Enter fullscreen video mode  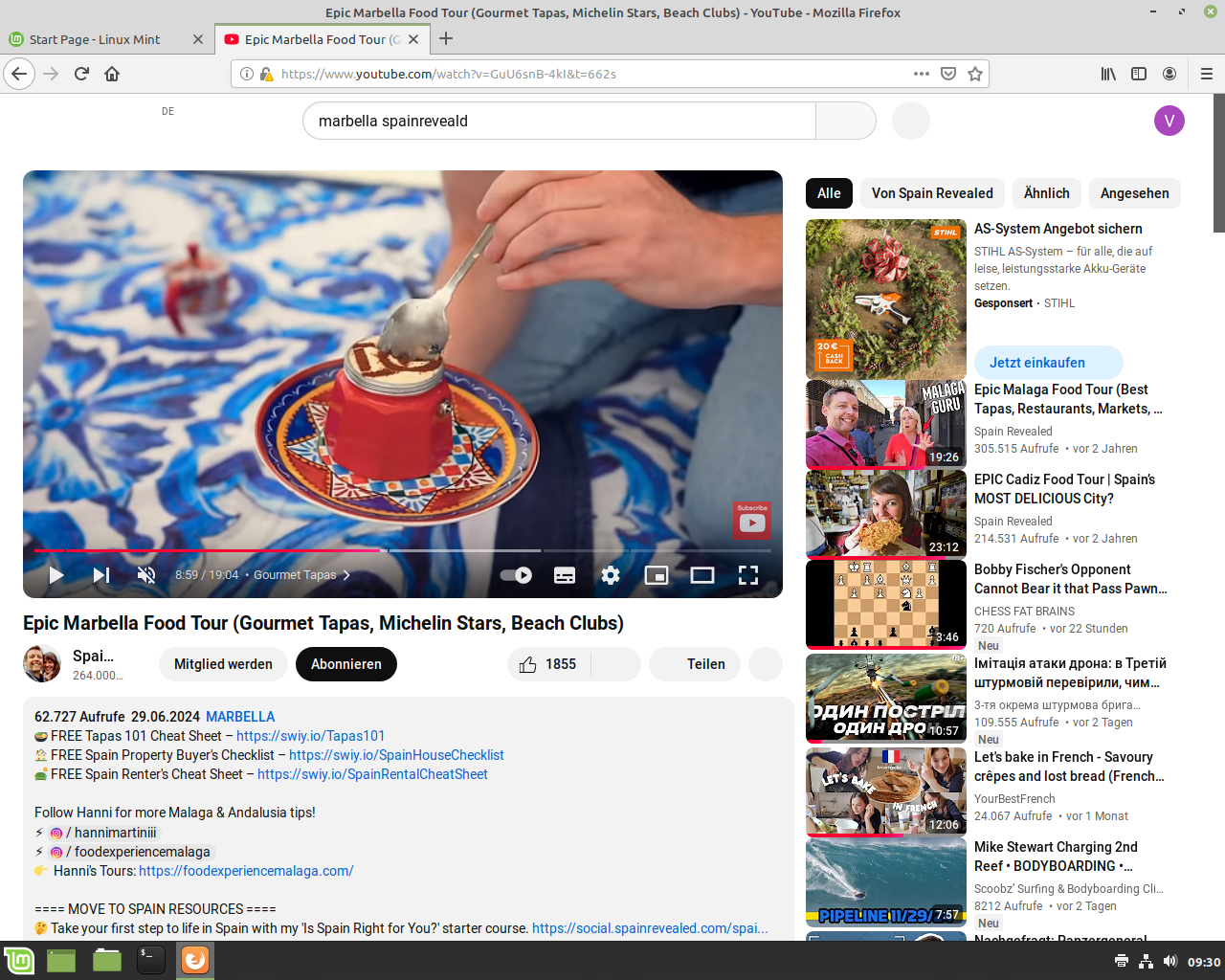pos(748,575)
